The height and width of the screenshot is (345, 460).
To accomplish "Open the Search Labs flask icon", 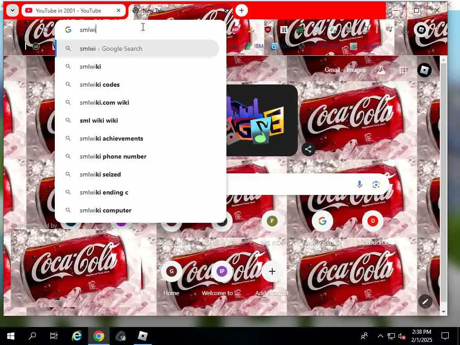I will [x=381, y=70].
